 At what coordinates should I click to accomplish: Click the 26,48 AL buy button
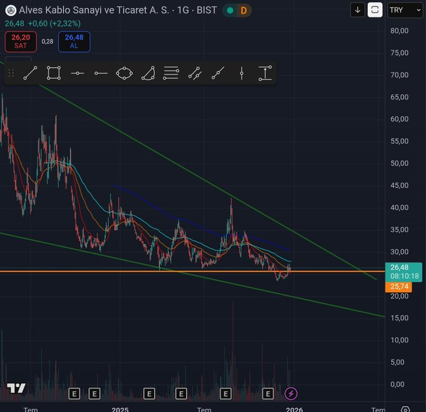(74, 41)
